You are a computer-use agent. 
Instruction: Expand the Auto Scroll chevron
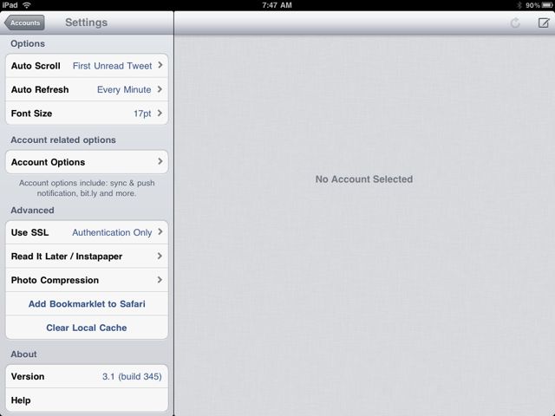pyautogui.click(x=160, y=65)
